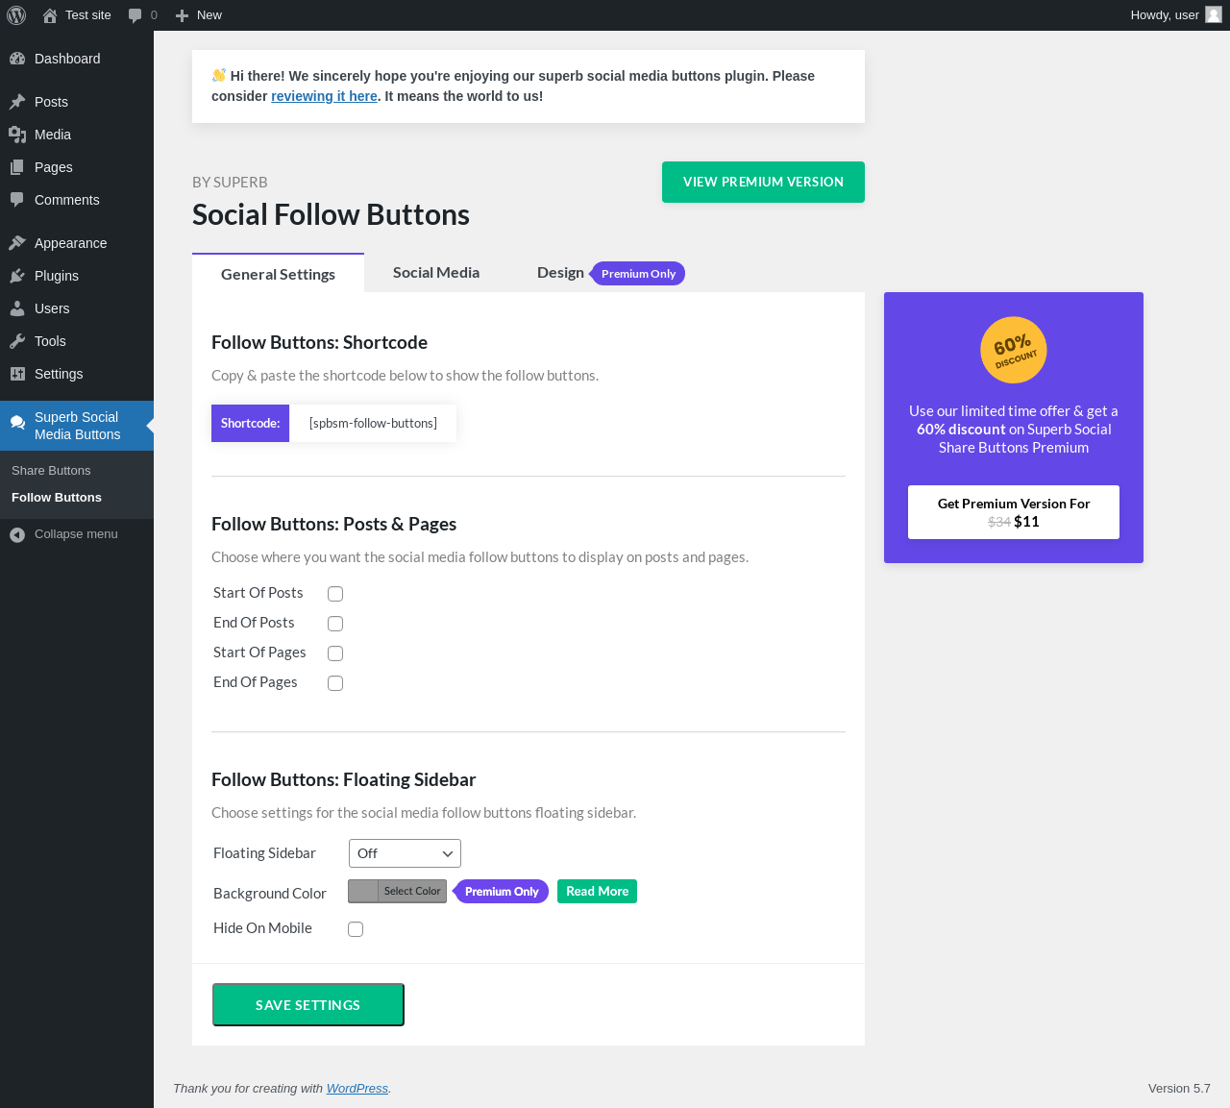Follow the 'reviewing it here' link

point(324,96)
